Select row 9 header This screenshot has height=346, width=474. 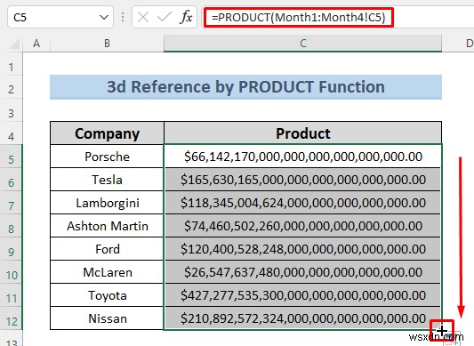tap(12, 249)
